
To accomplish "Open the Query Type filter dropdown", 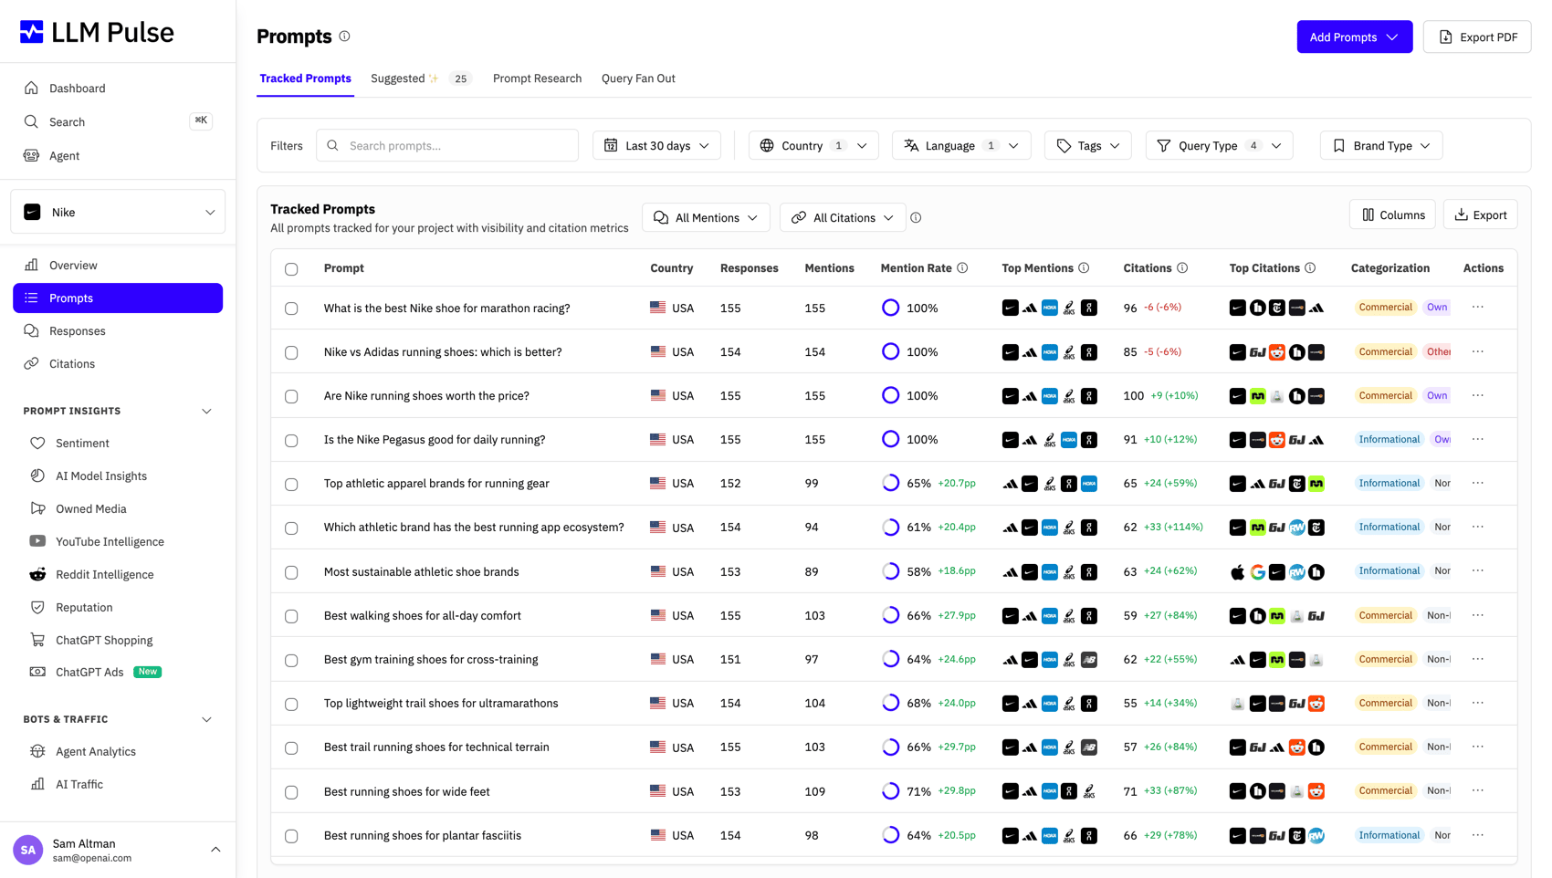I will [x=1219, y=145].
